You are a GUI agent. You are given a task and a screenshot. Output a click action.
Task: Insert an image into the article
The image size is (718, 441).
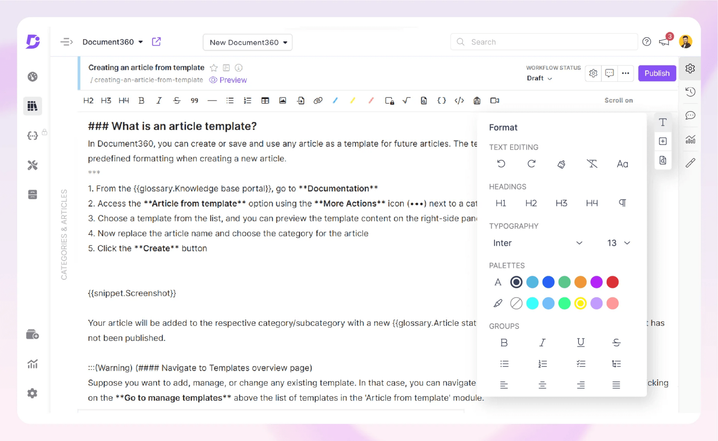coord(282,100)
